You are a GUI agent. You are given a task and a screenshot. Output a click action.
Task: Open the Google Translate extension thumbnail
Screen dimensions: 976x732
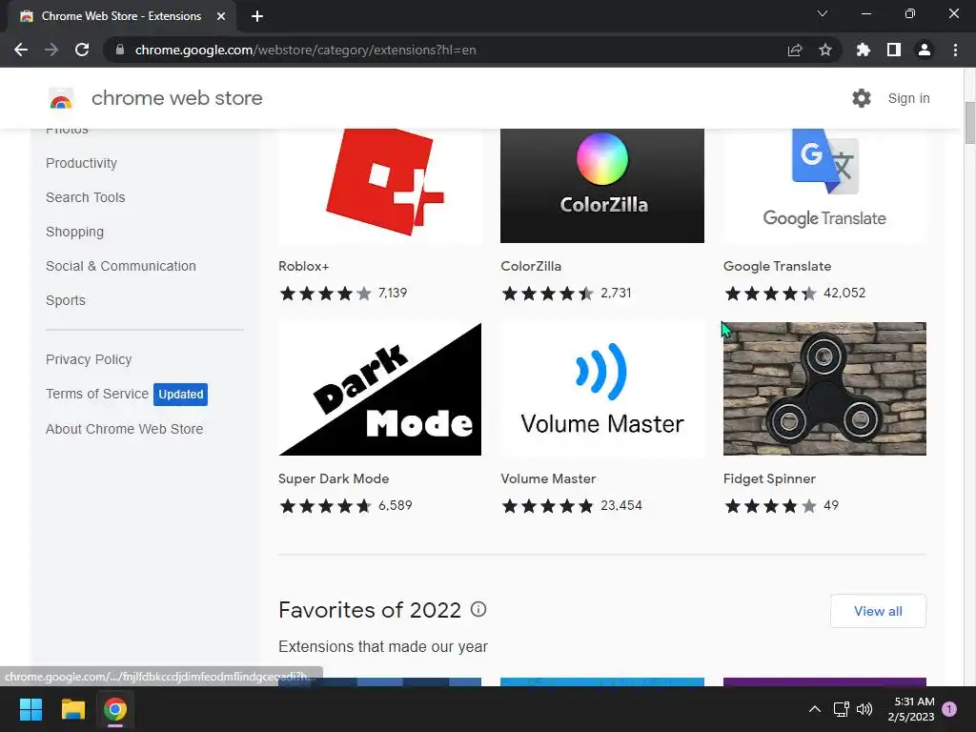pos(824,186)
